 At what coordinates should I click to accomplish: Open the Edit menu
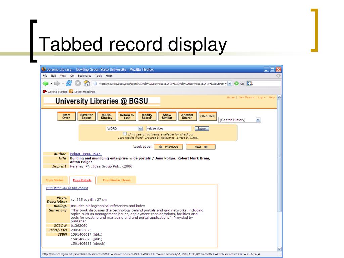pyautogui.click(x=53, y=76)
